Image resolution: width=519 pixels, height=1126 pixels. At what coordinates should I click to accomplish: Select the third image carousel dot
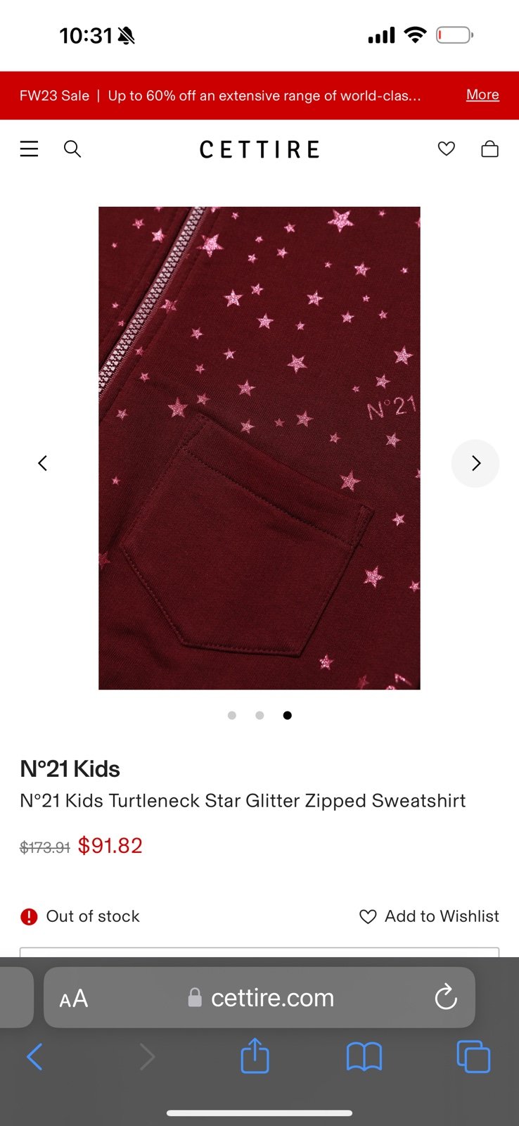287,715
